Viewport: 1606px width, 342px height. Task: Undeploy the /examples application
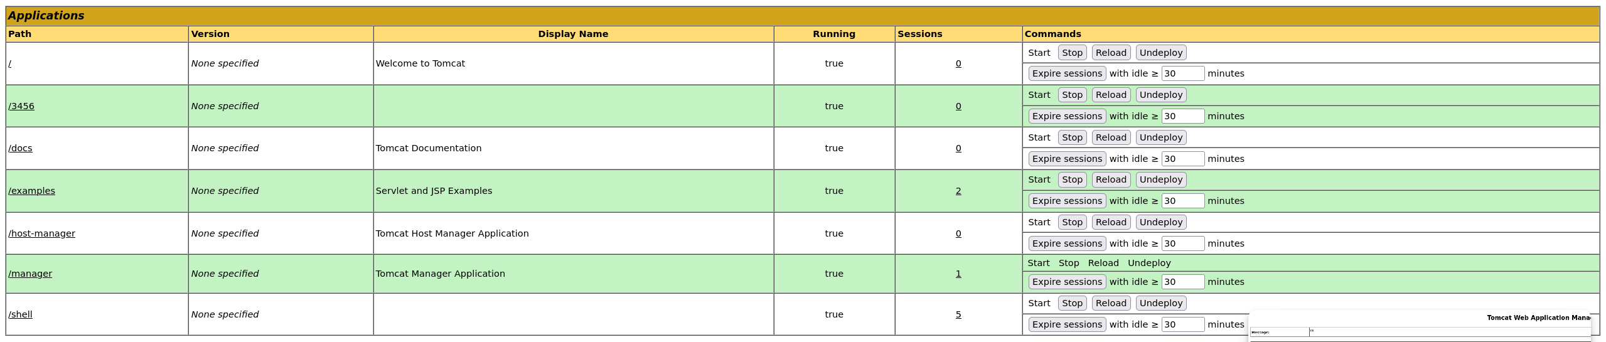pos(1160,179)
